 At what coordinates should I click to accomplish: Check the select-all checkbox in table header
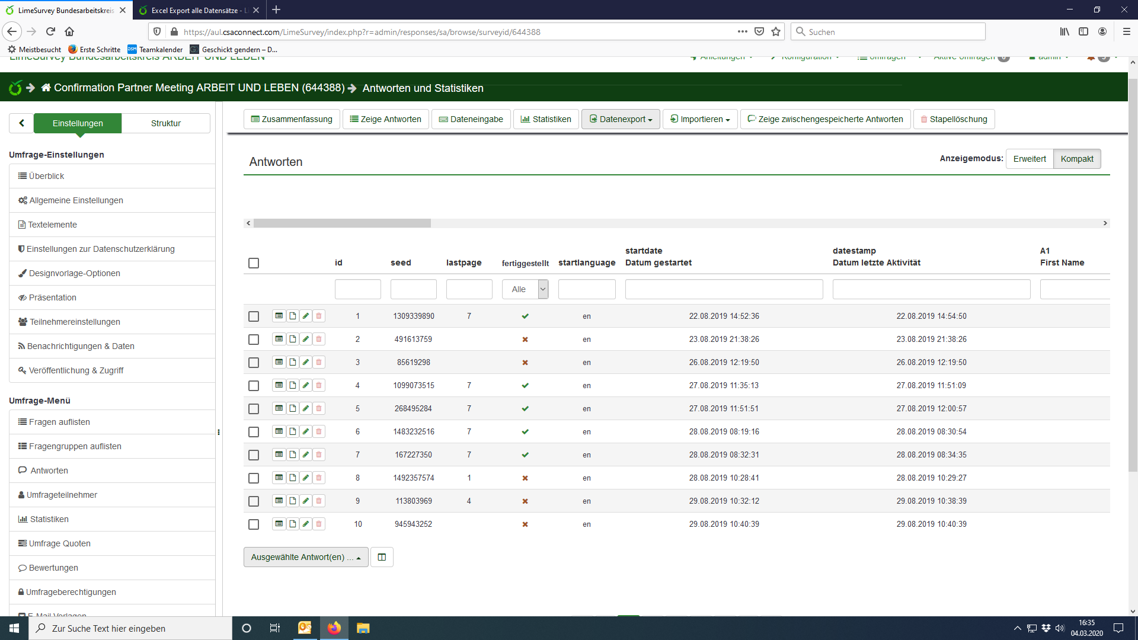point(254,263)
